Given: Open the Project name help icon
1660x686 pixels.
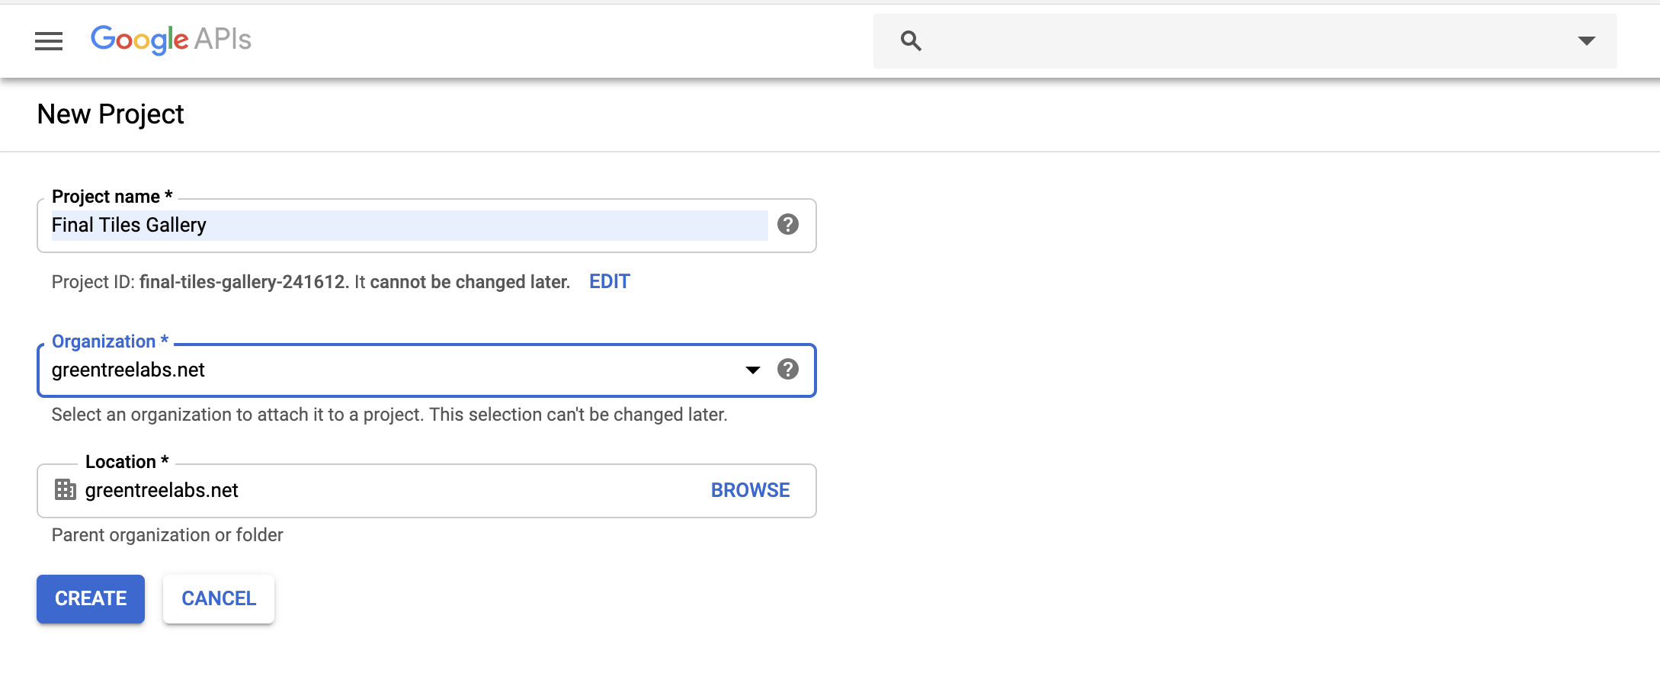Looking at the screenshot, I should 788,224.
